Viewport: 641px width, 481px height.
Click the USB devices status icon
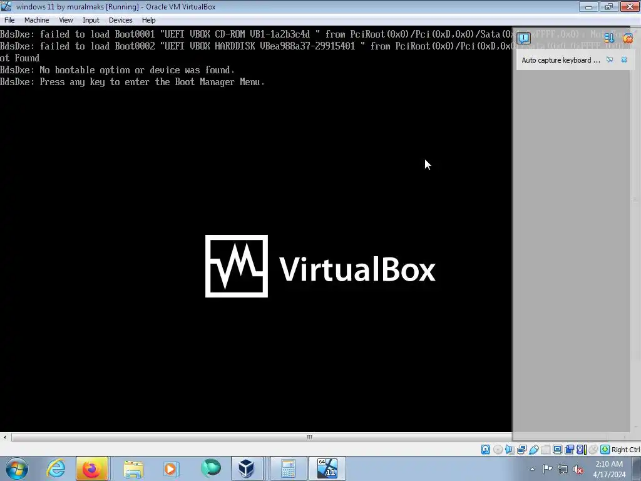tap(533, 450)
